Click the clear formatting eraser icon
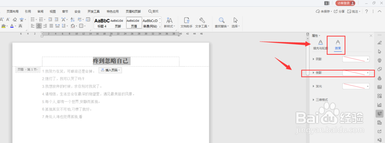 coord(15,19)
